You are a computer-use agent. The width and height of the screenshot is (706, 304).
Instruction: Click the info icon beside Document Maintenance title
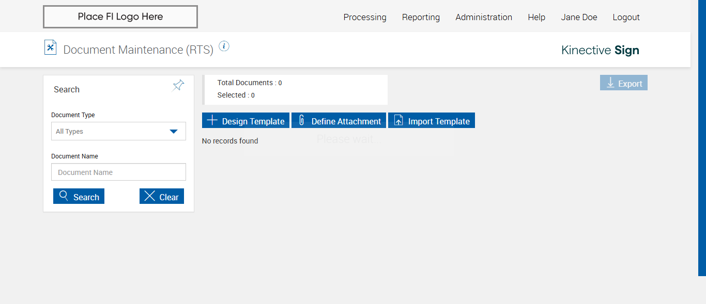224,46
